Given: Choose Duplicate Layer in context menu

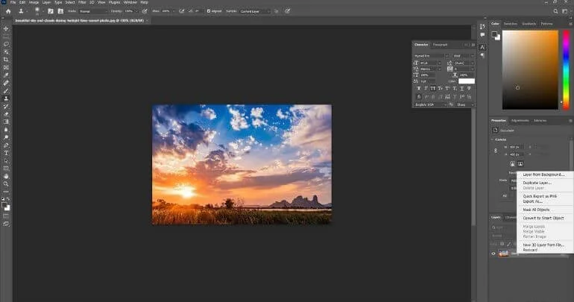Looking at the screenshot, I should [x=537, y=183].
